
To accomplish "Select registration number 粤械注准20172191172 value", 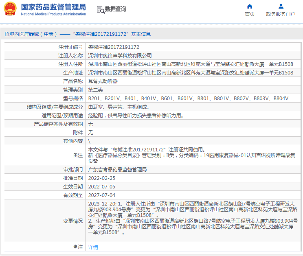I will click(x=114, y=47).
